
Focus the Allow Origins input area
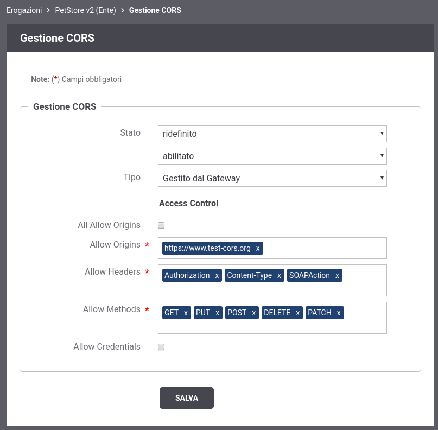[324, 248]
